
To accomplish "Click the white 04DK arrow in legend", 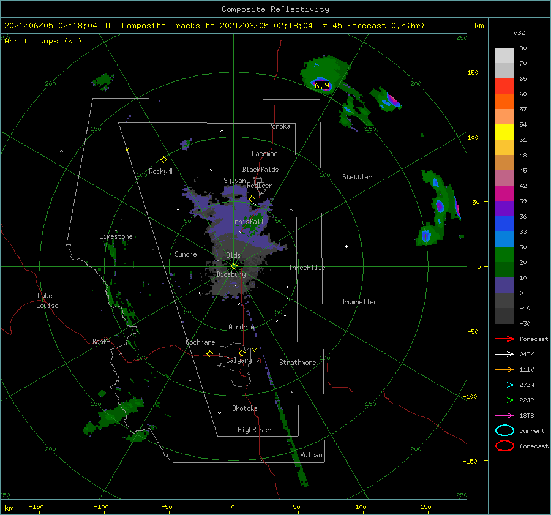I will (504, 355).
